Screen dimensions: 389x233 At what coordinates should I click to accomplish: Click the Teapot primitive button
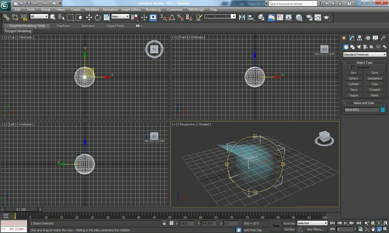[x=353, y=95]
